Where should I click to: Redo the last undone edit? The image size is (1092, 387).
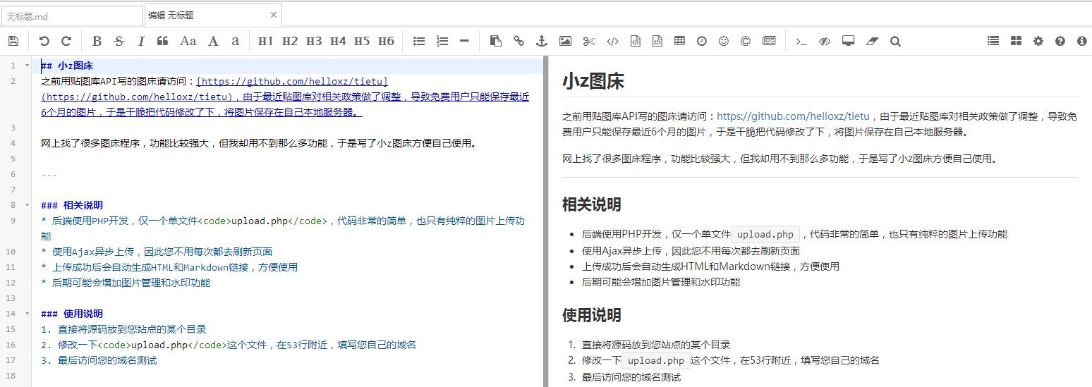point(66,42)
